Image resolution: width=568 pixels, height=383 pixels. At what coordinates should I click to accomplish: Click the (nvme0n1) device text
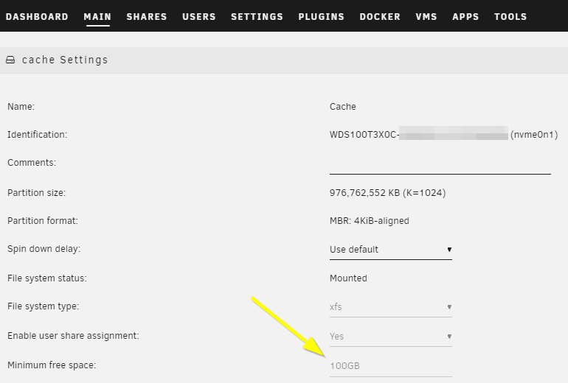(534, 135)
